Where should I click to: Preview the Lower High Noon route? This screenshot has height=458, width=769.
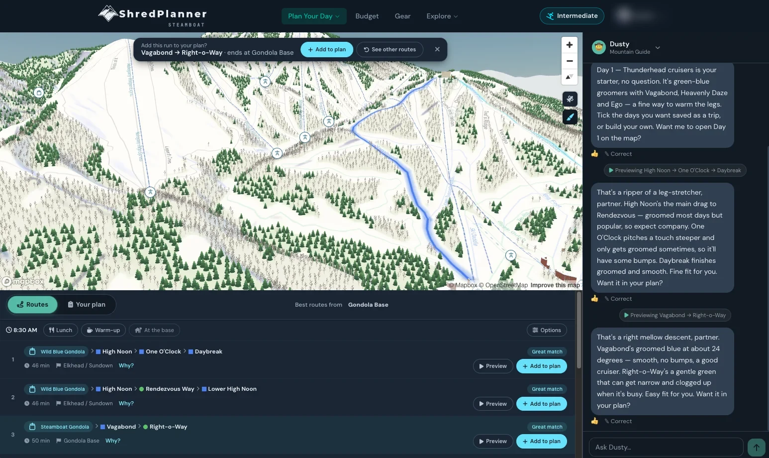[493, 404]
